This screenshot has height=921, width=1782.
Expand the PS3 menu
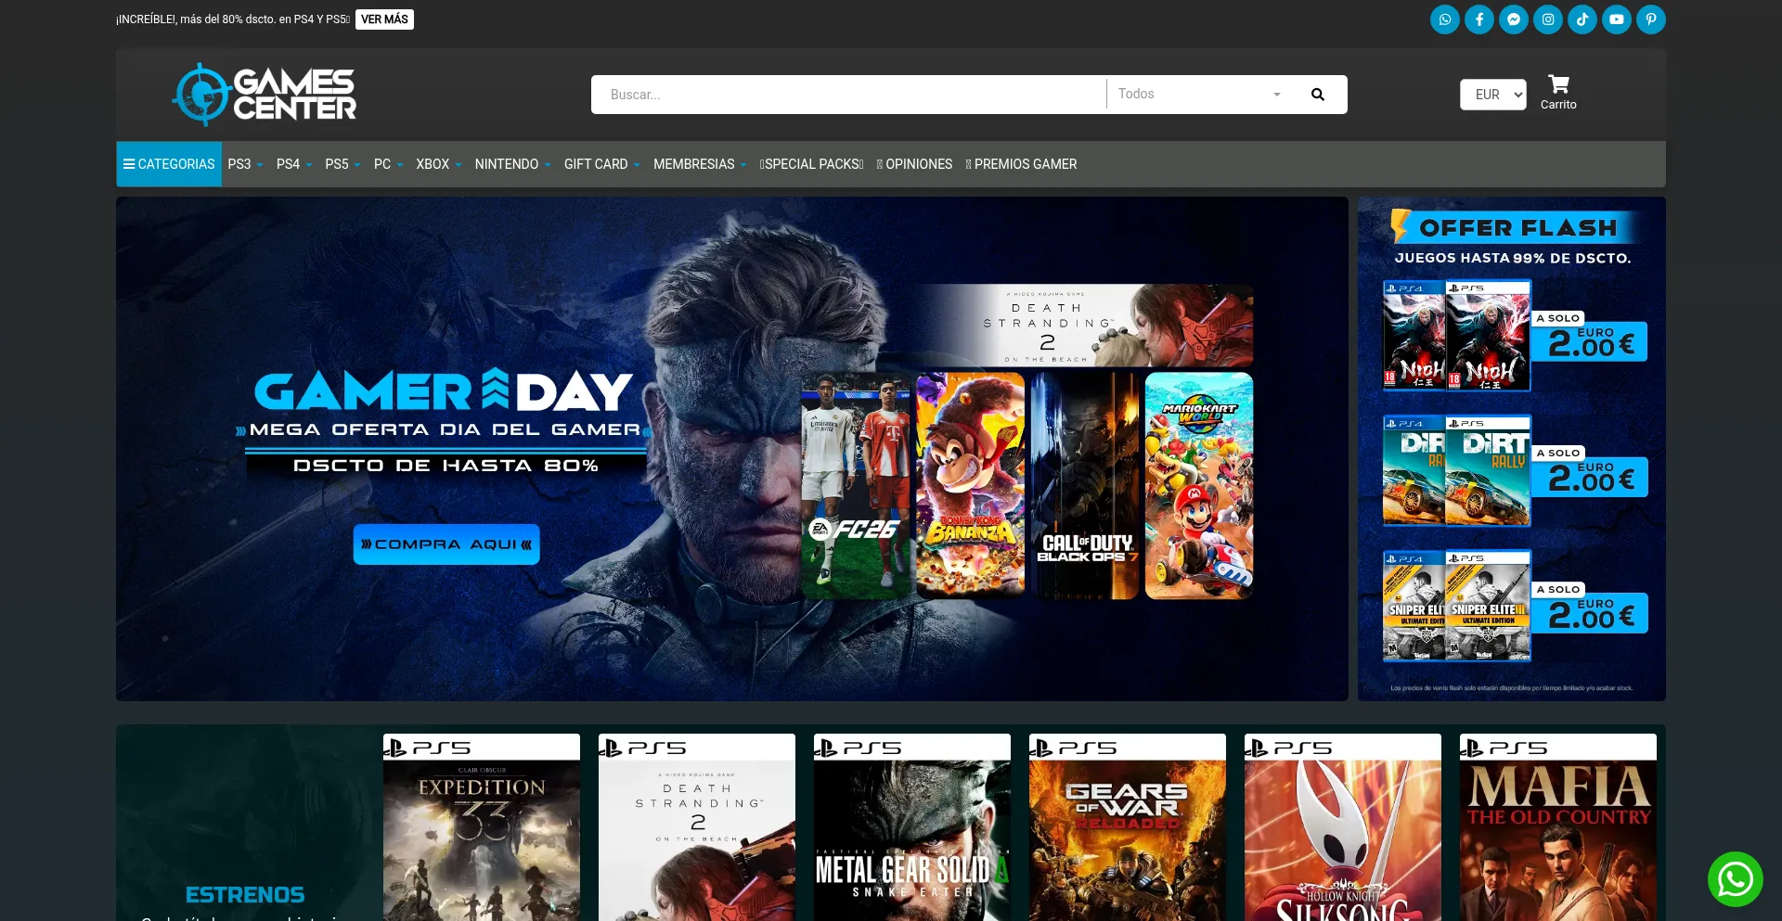pos(245,164)
